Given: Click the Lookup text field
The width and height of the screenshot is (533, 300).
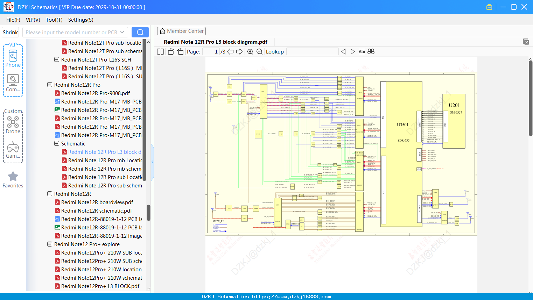Looking at the screenshot, I should point(313,51).
